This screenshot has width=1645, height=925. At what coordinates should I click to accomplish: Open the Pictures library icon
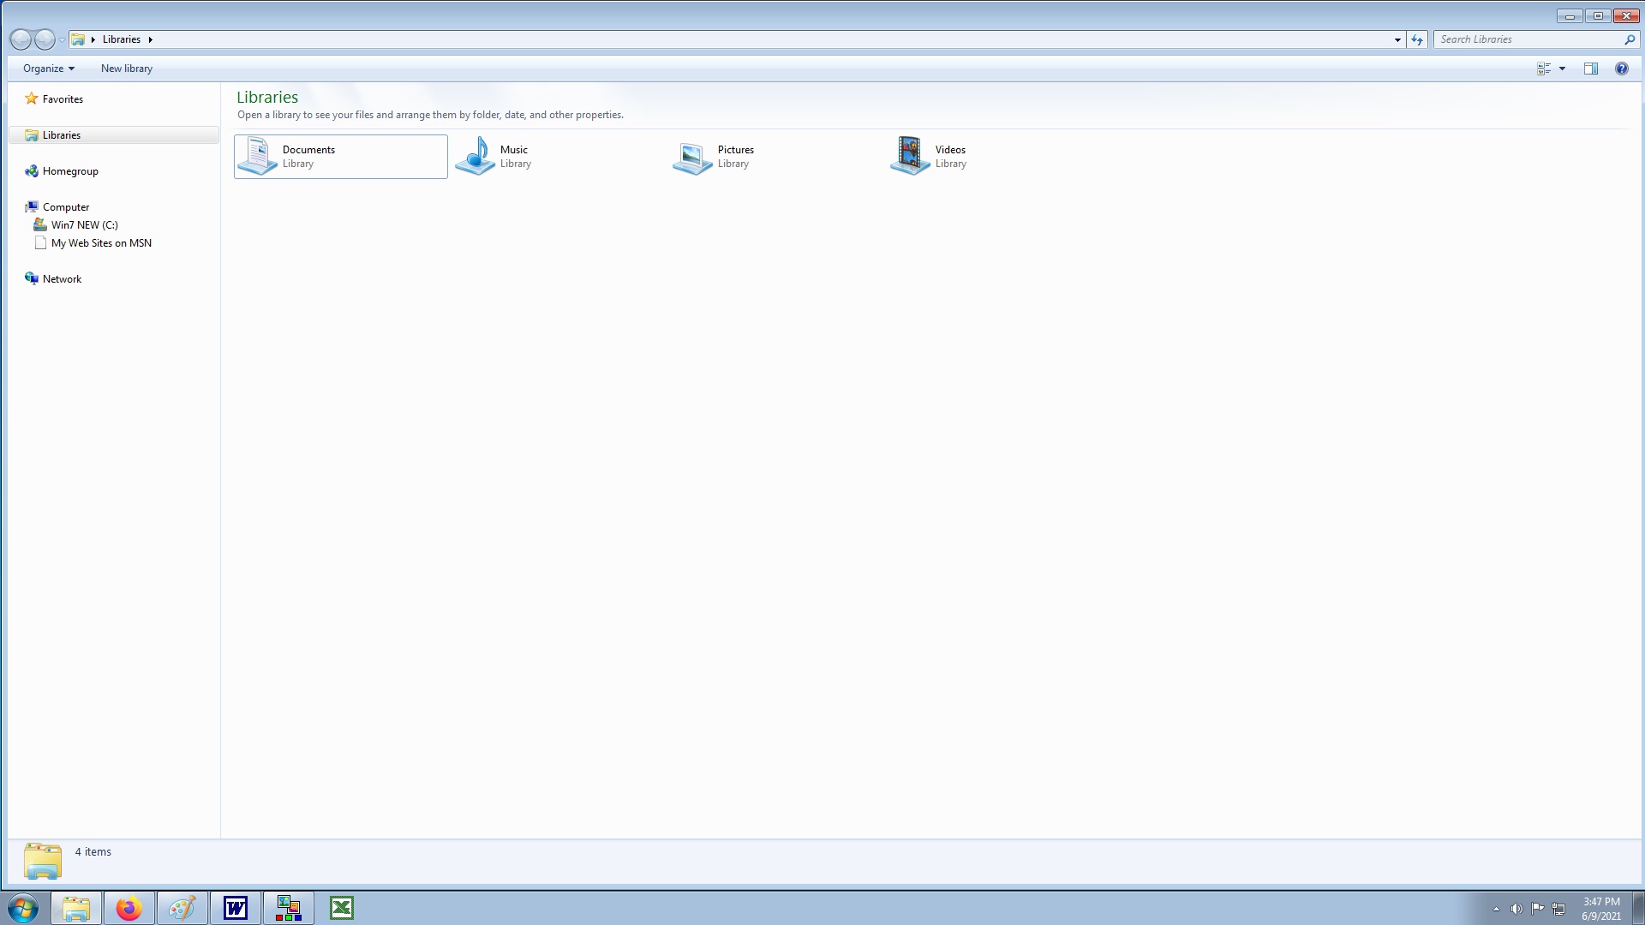[693, 157]
